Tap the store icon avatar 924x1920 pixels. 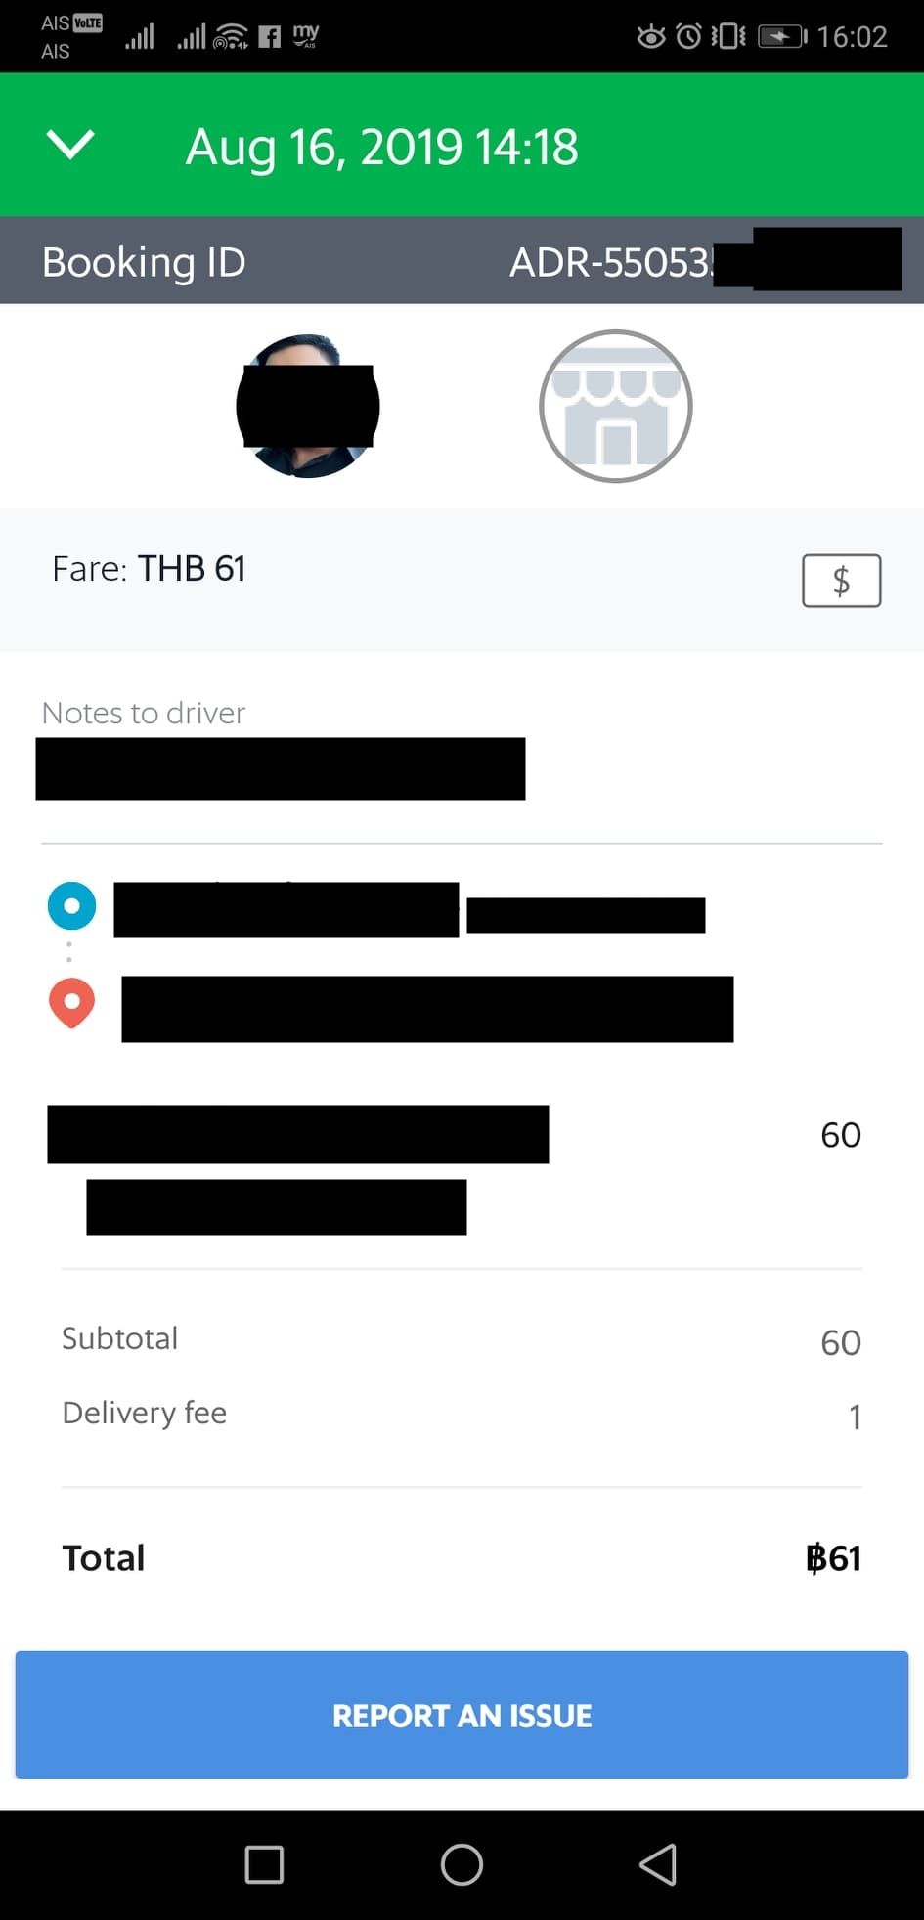point(616,406)
